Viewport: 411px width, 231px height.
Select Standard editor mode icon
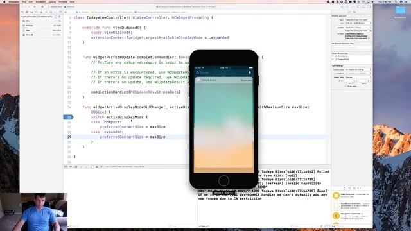[342, 7]
